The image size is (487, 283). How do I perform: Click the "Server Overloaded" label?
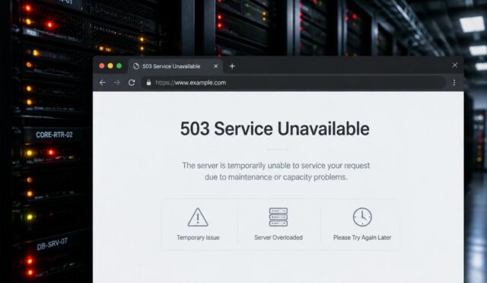point(279,237)
